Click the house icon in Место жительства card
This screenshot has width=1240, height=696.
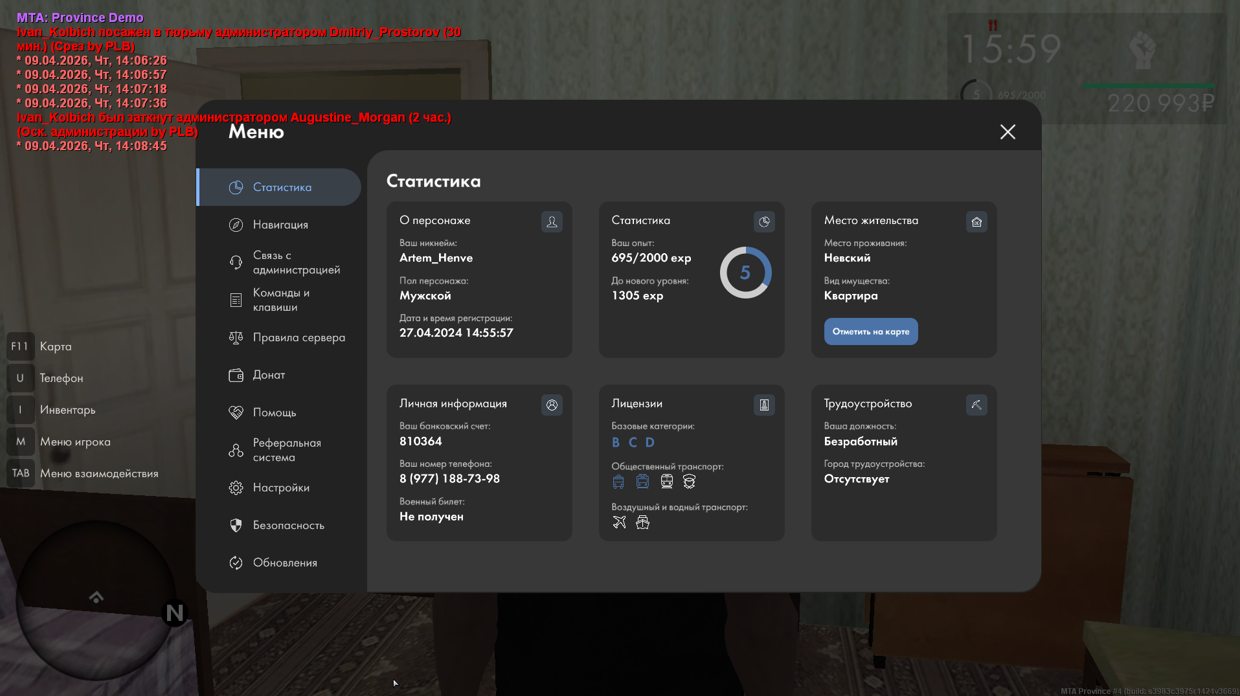[976, 222]
